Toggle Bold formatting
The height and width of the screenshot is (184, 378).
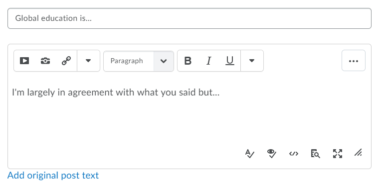pos(188,61)
